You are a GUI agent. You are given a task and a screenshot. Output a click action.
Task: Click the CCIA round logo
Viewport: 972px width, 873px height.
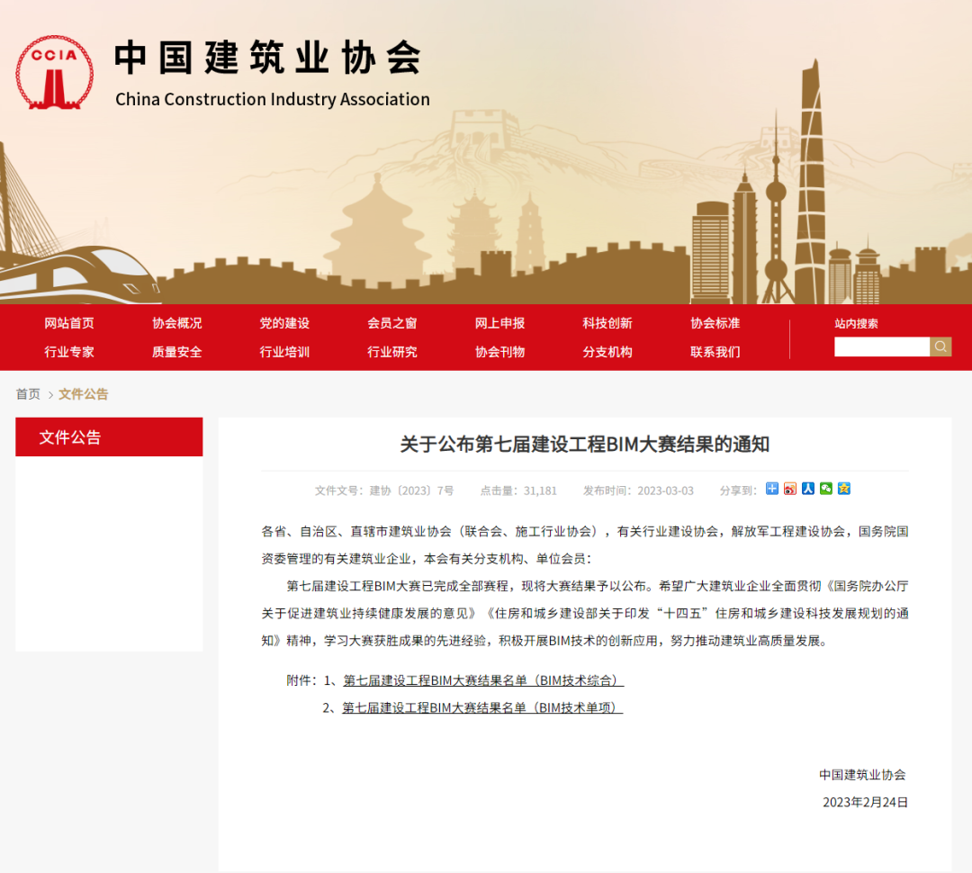55,73
